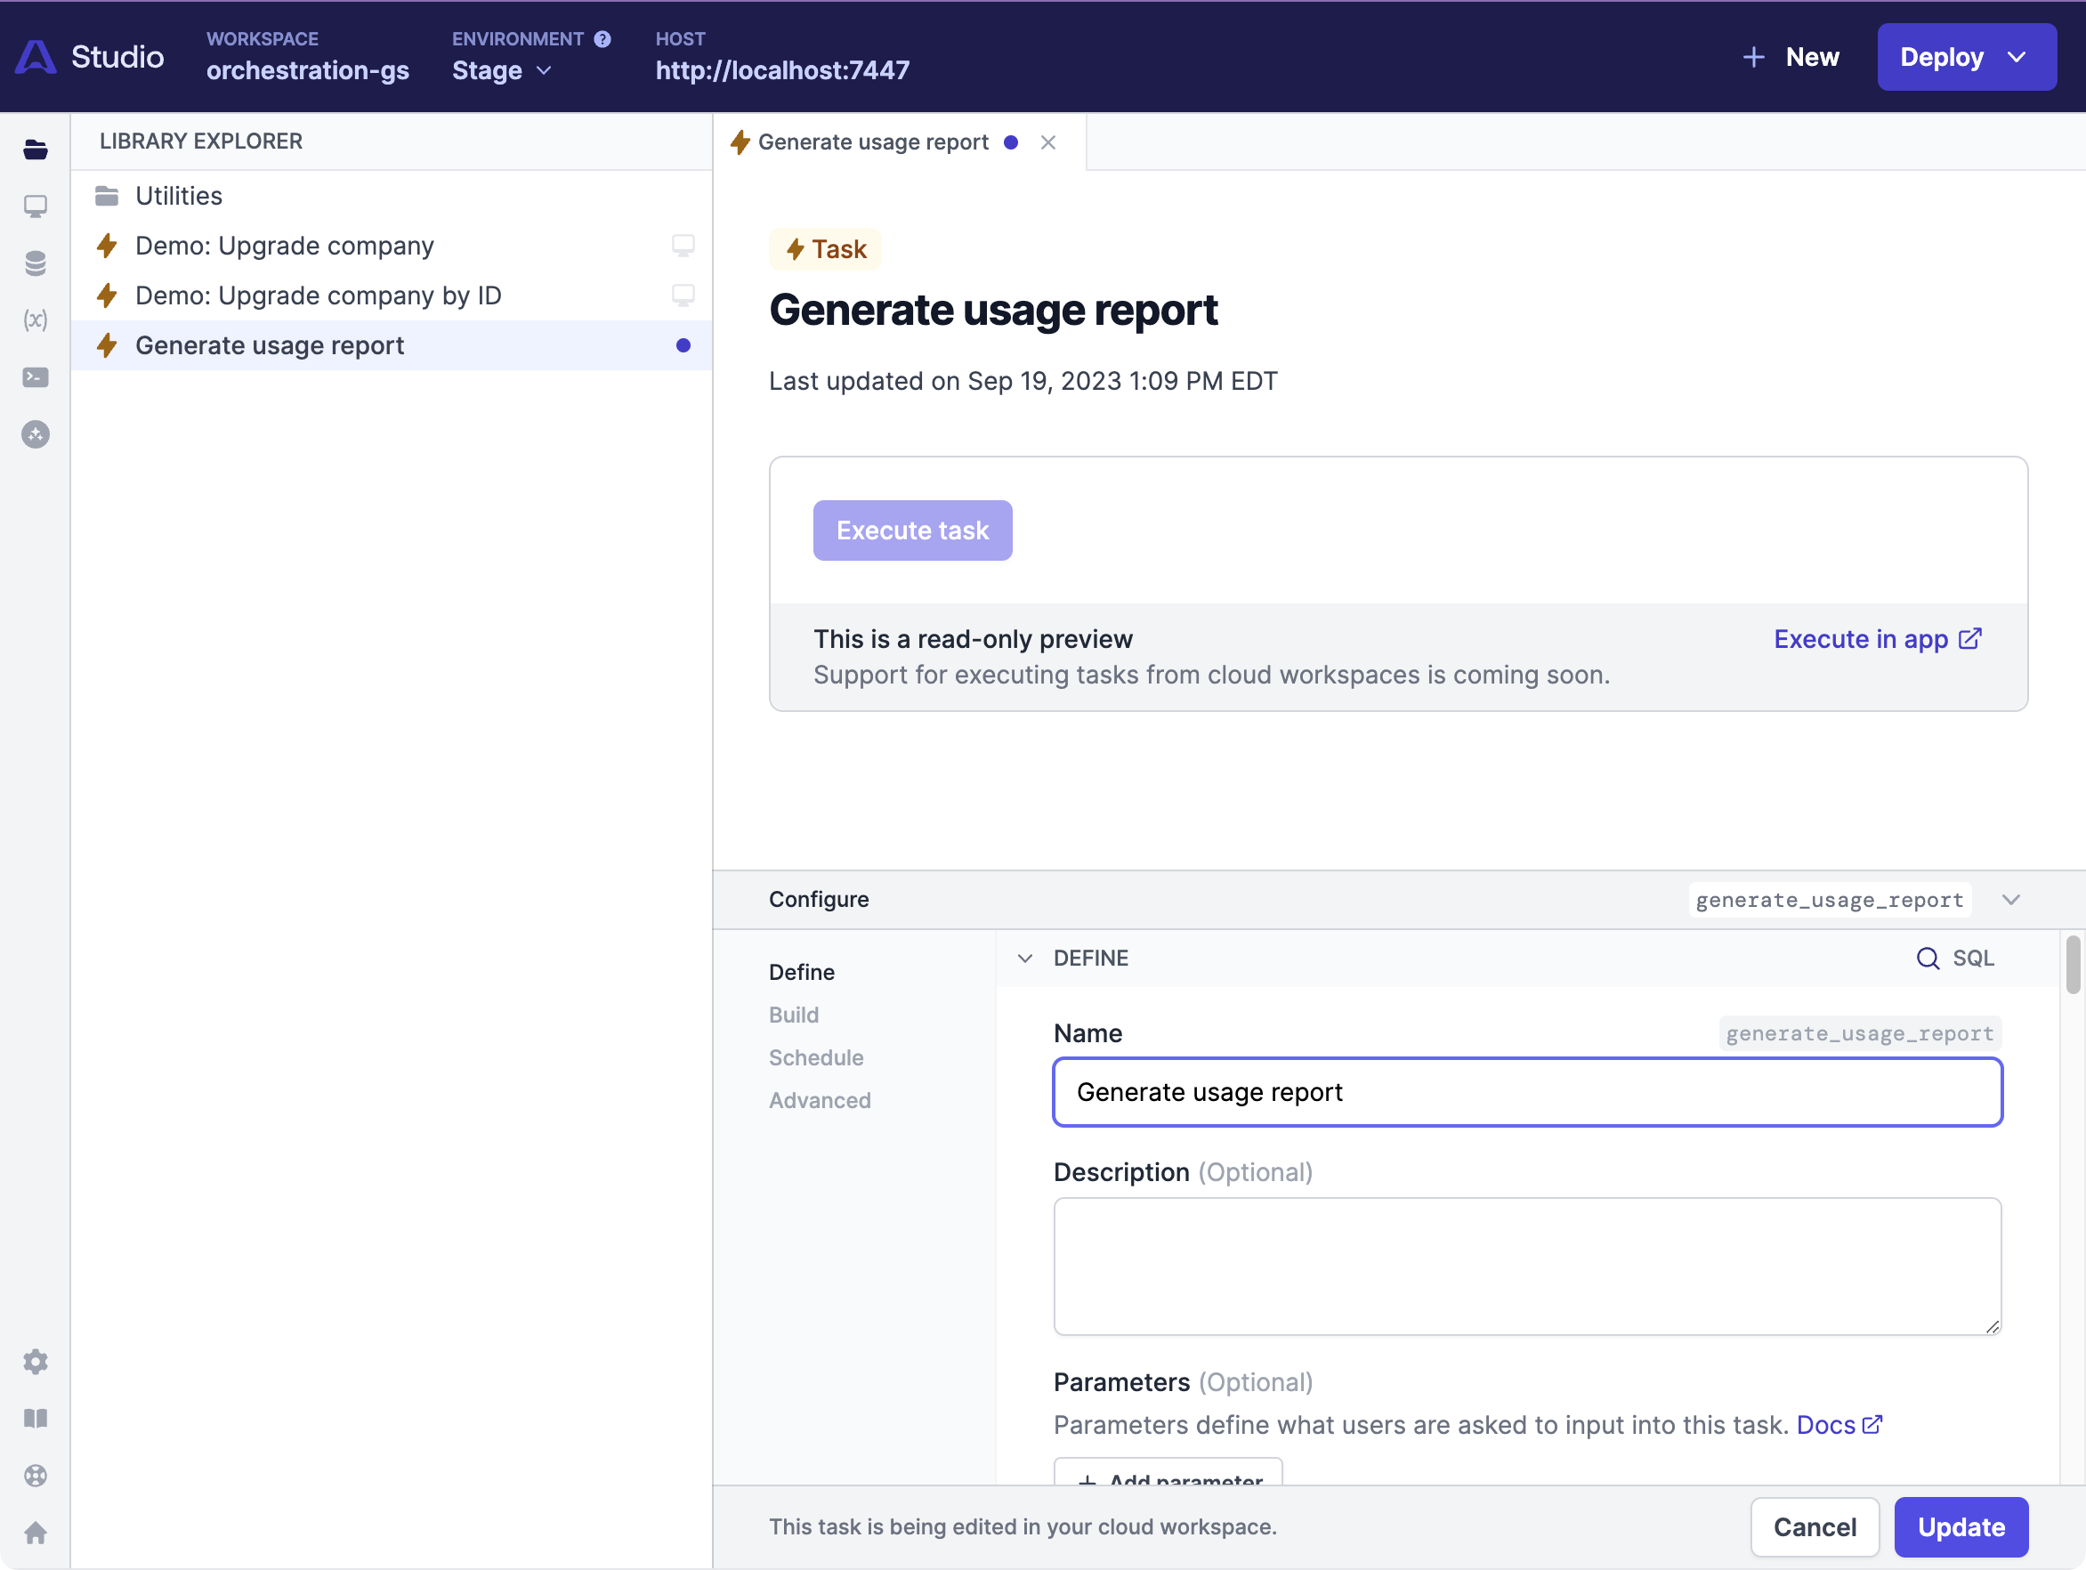Click the SQL search magnifier icon
Viewport: 2086px width, 1570px height.
point(1928,958)
